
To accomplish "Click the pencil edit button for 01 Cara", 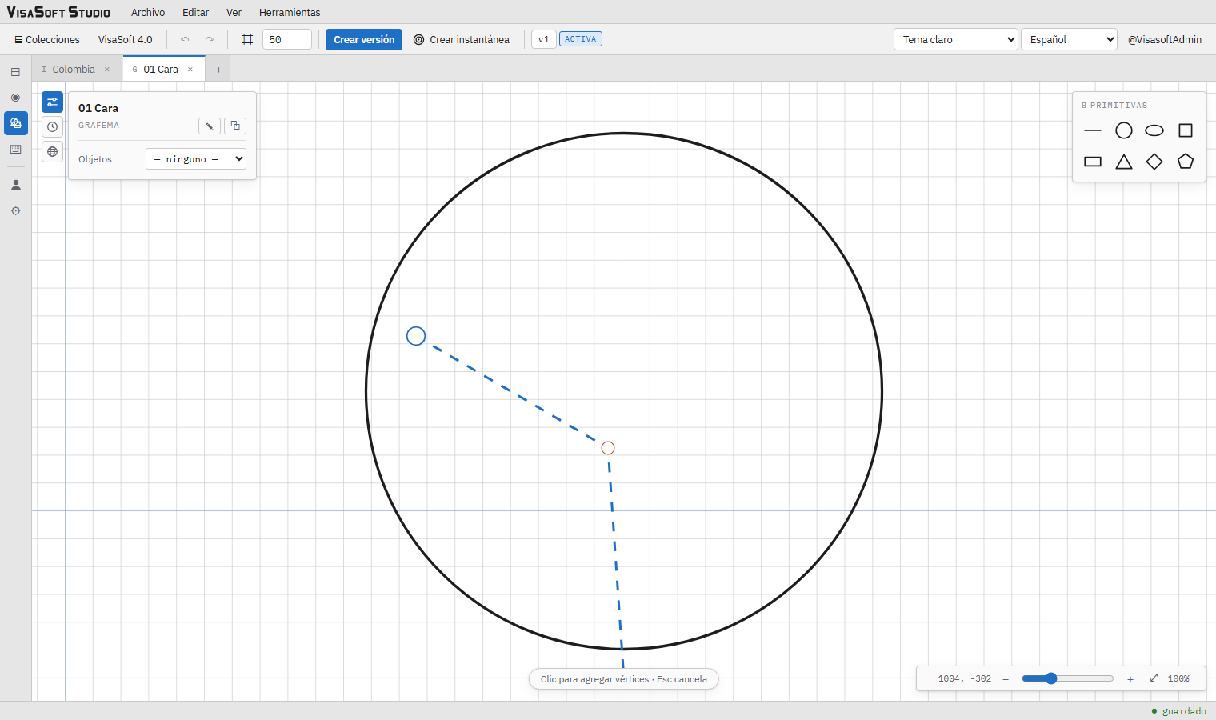I will click(x=210, y=126).
